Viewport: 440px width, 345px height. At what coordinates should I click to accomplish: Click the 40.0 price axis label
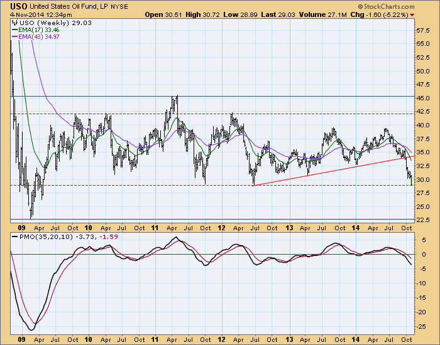[423, 125]
